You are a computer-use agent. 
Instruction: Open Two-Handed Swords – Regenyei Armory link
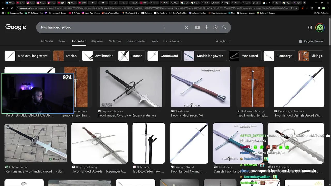pos(127,115)
